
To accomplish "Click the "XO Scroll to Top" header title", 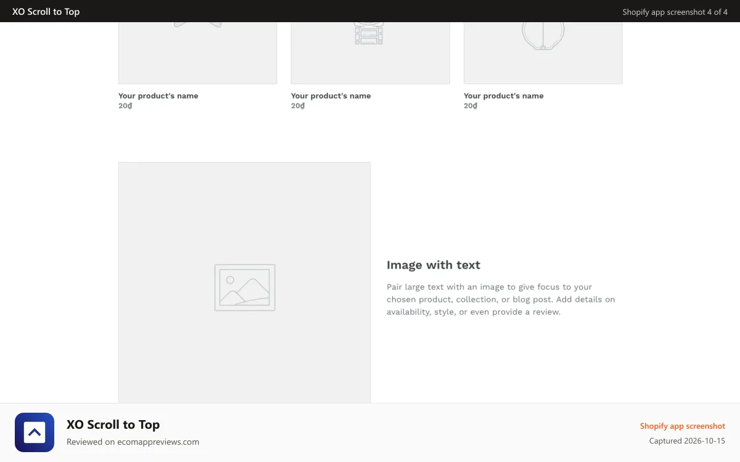I will tap(46, 11).
